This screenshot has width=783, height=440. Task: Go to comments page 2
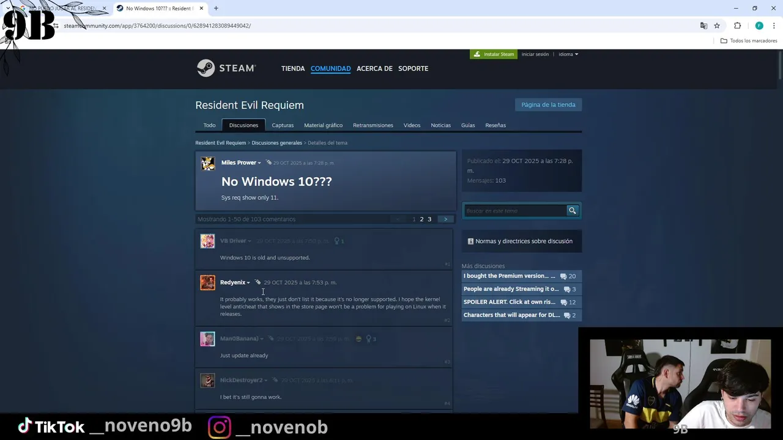pos(421,219)
